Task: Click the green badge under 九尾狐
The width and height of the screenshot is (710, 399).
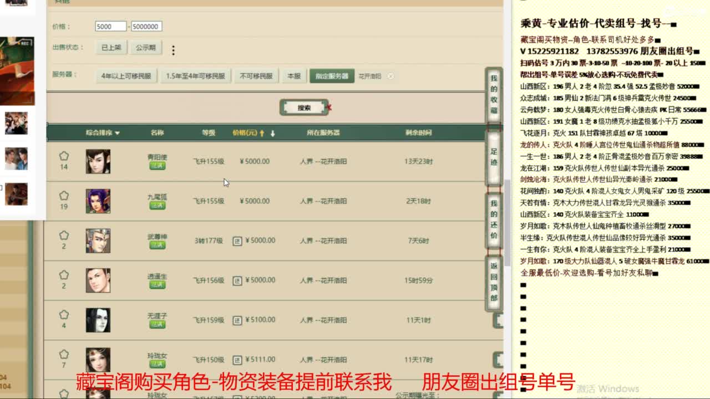Action: coord(157,206)
